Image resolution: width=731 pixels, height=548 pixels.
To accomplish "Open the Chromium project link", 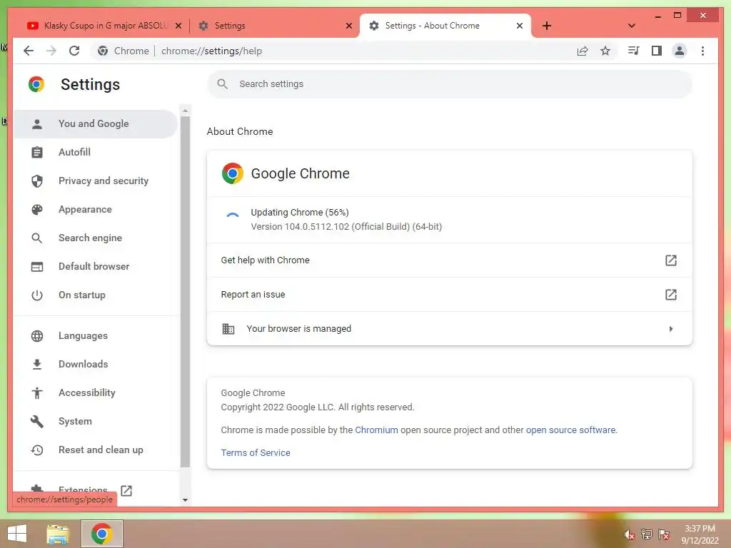I will (376, 430).
